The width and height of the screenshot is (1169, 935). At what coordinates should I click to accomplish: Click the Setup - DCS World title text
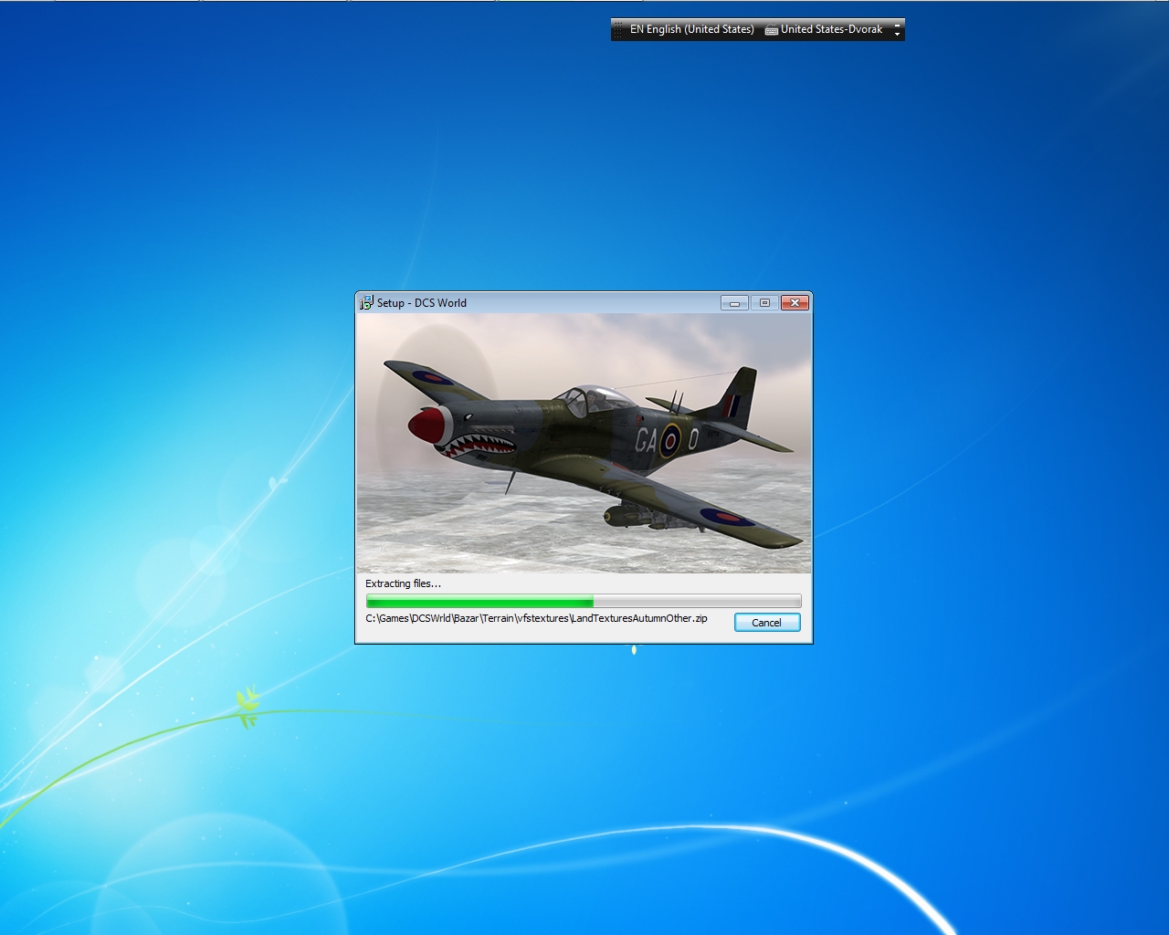point(422,303)
